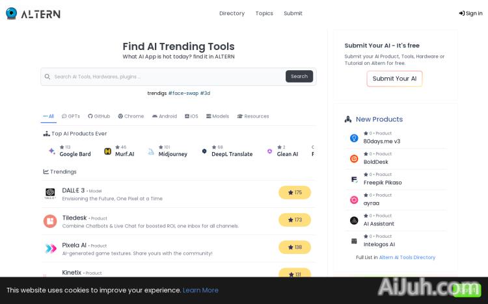Click the magnifier icon in search bar
This screenshot has width=488, height=304.
(x=47, y=77)
